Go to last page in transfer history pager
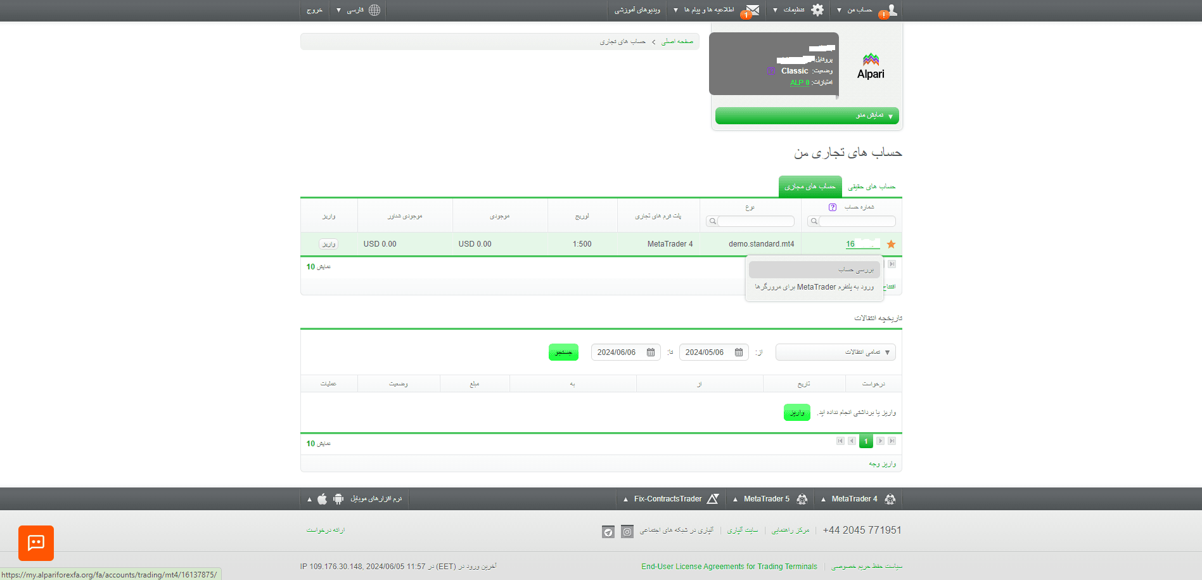Image resolution: width=1202 pixels, height=580 pixels. 892,441
